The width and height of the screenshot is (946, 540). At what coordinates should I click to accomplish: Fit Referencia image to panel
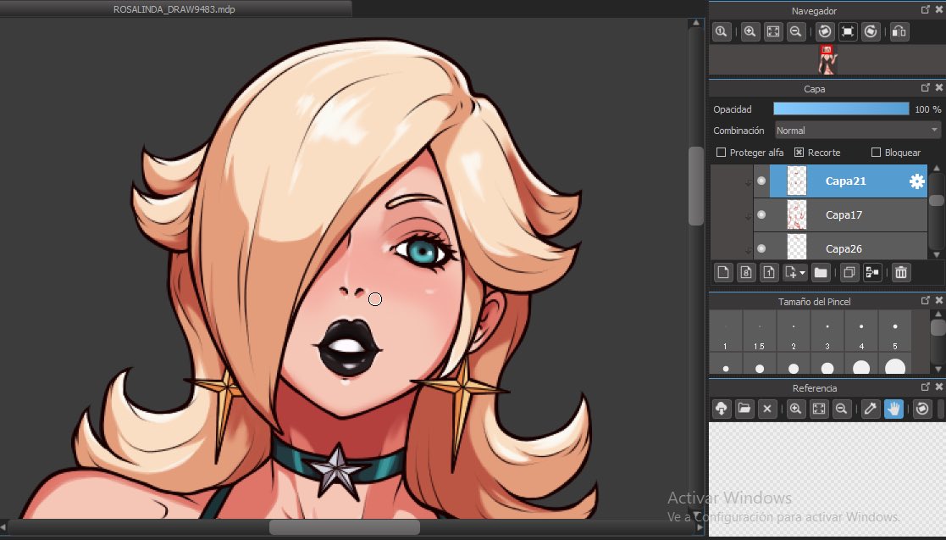point(819,409)
